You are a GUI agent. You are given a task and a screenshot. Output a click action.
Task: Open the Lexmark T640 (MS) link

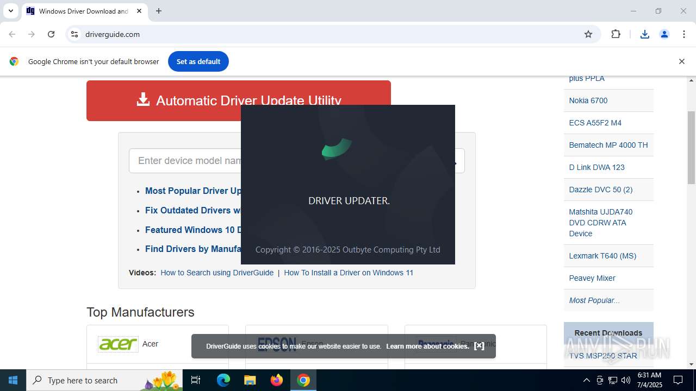[x=602, y=256]
